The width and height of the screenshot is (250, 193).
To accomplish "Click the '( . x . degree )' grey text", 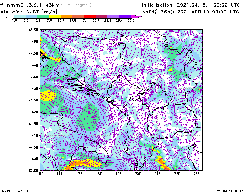I will (76, 5).
